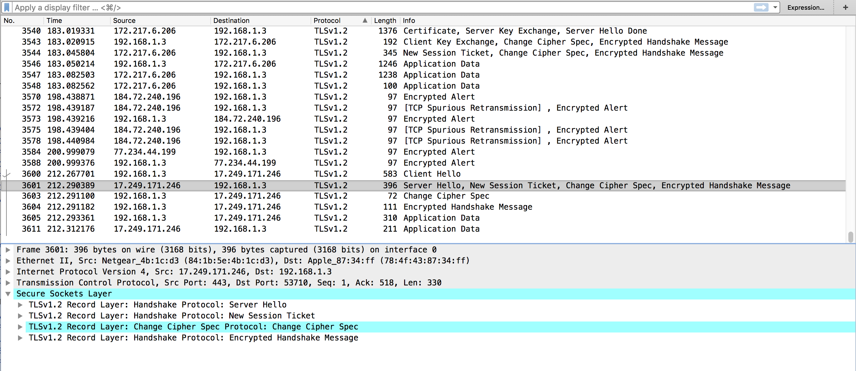Click the Expression... button

click(805, 7)
